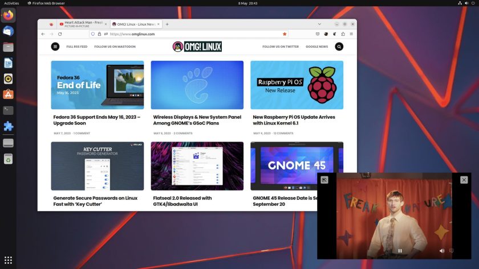
Task: Mute the picture-in-picture video audio
Action: 442,251
